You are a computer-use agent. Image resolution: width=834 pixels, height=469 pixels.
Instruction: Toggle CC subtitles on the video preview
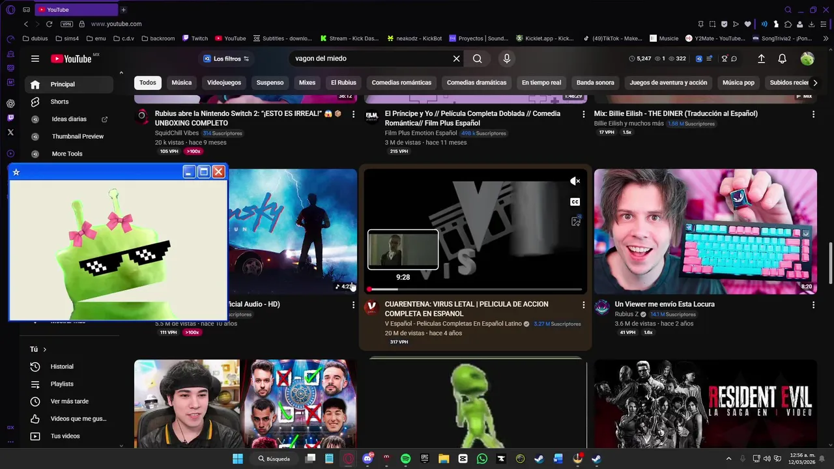[x=575, y=202]
